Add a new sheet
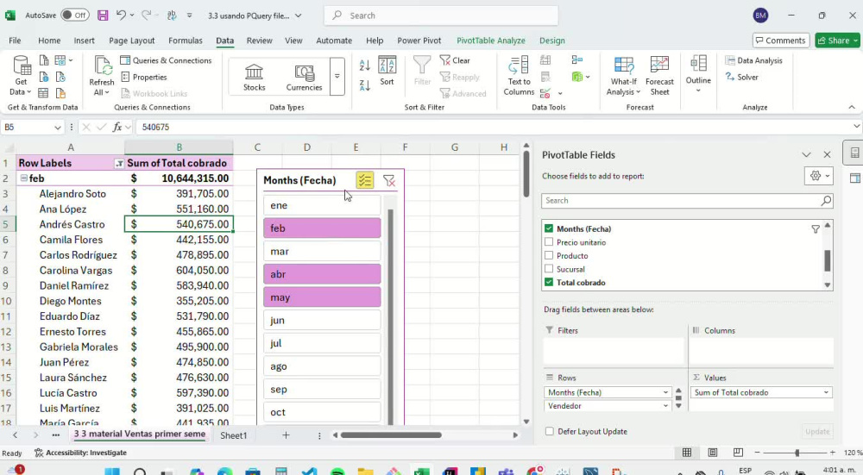The height and width of the screenshot is (475, 863). pyautogui.click(x=286, y=434)
